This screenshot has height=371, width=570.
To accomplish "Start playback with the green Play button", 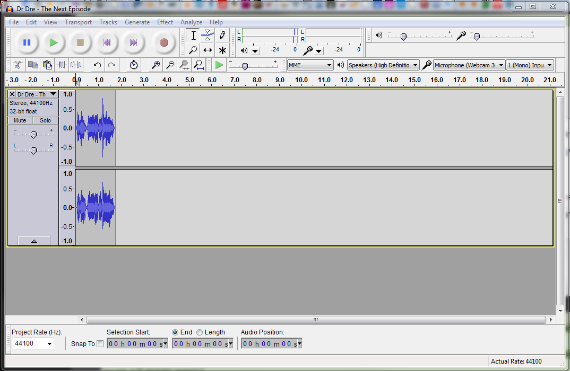I will [54, 42].
